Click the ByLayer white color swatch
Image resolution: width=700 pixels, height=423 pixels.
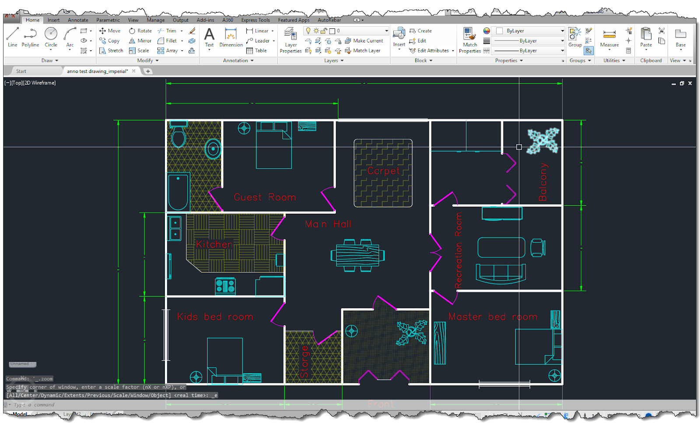tap(499, 31)
